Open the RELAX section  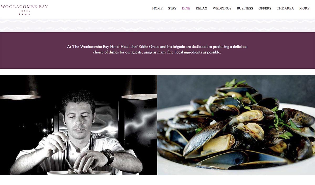201,8
